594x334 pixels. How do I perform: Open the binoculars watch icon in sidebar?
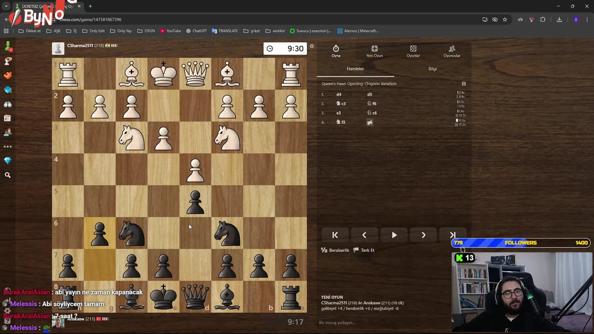pos(7,104)
